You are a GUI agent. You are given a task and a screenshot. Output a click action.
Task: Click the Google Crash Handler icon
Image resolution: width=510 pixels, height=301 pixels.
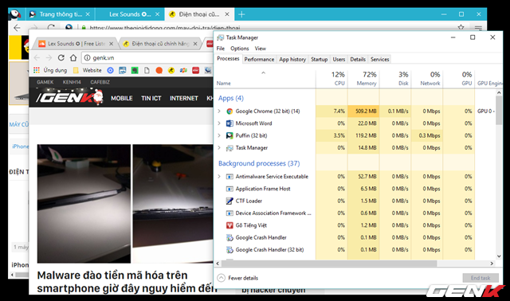click(x=229, y=237)
